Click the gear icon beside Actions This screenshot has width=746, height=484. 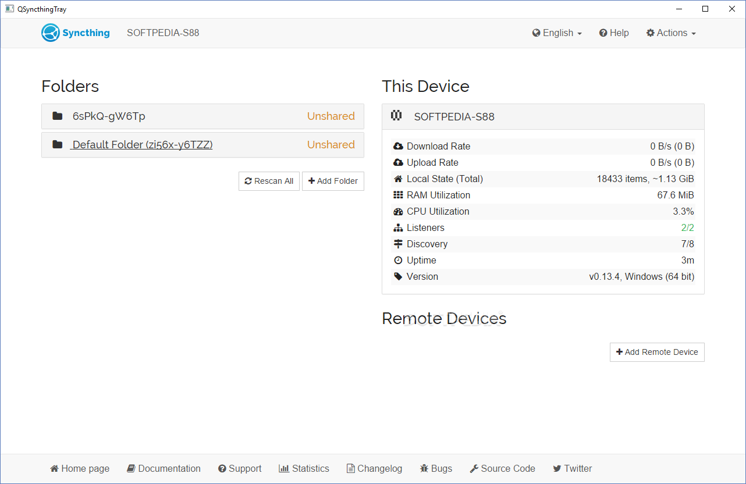tap(651, 33)
